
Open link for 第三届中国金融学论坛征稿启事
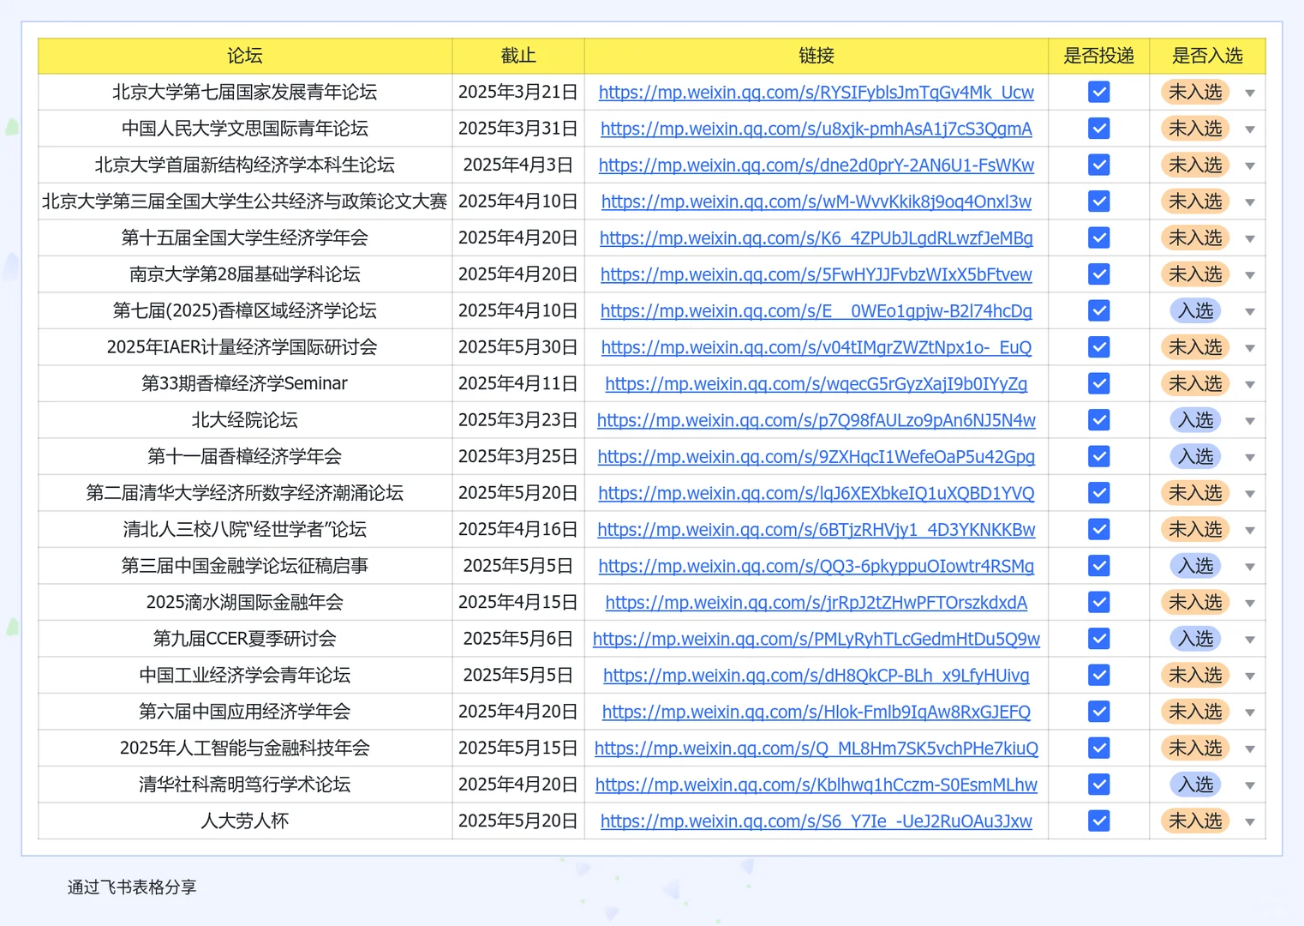[816, 566]
